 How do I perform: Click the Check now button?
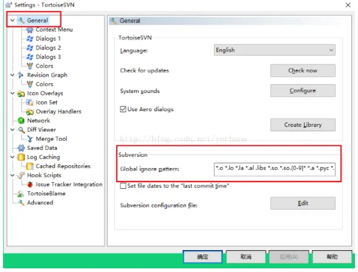[x=303, y=70]
